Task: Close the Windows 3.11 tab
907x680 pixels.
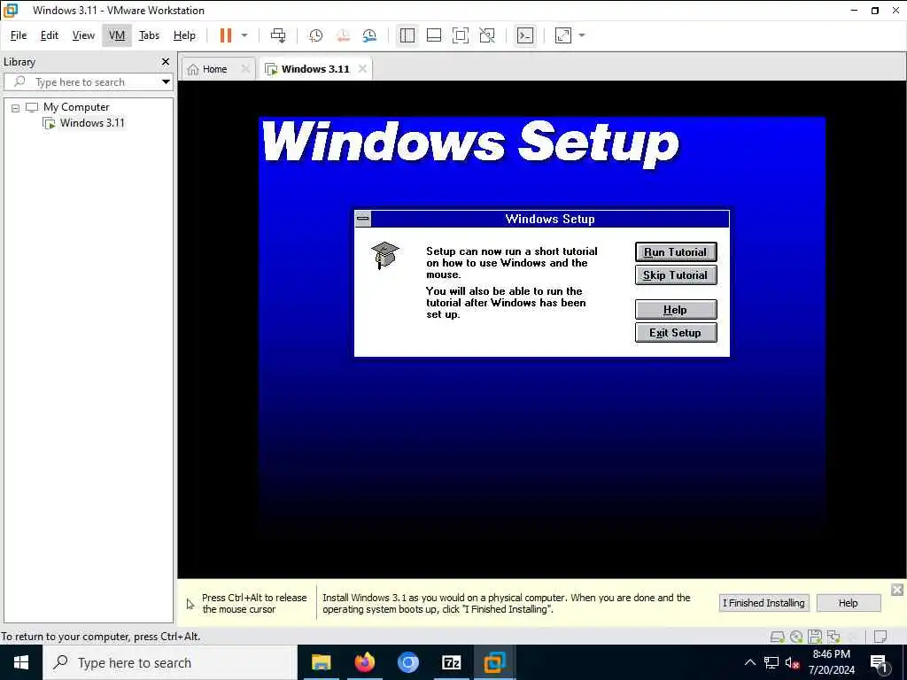Action: 362,69
